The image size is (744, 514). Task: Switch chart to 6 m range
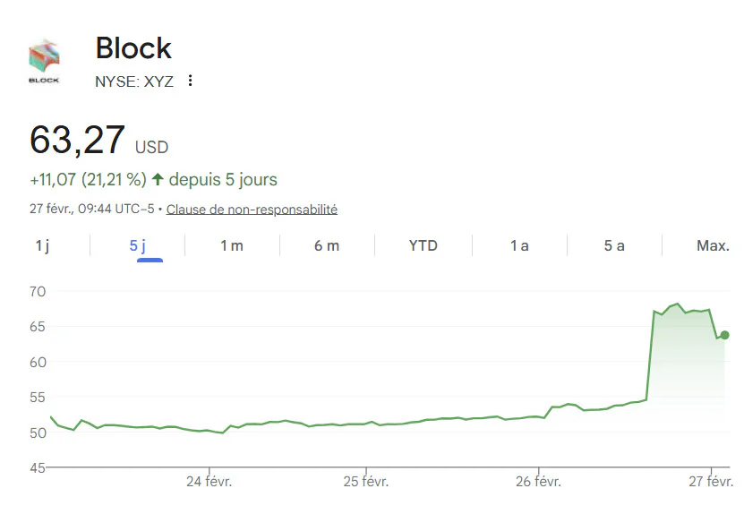point(327,245)
